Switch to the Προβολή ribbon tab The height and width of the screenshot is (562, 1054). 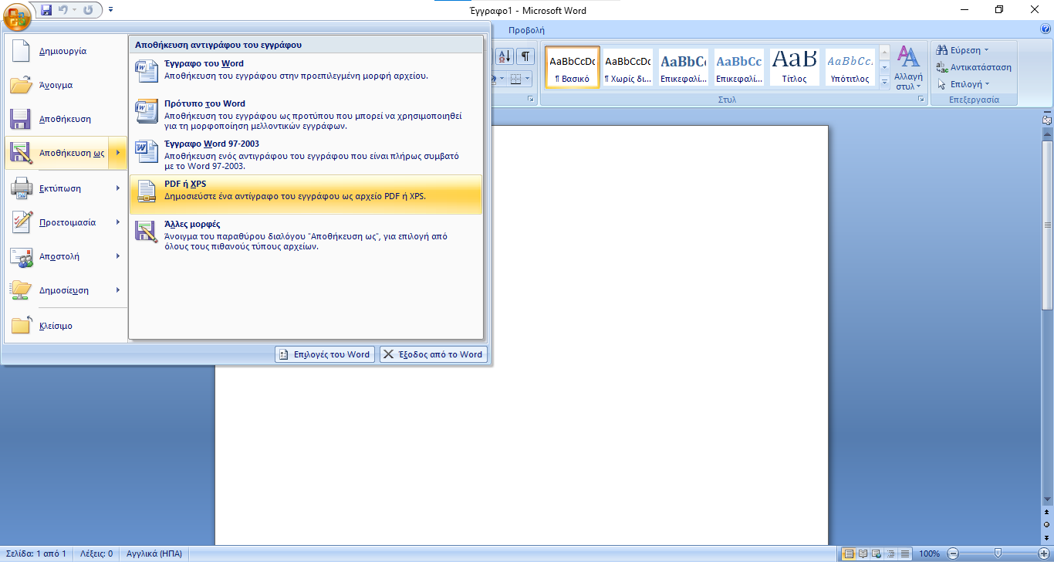tap(526, 30)
